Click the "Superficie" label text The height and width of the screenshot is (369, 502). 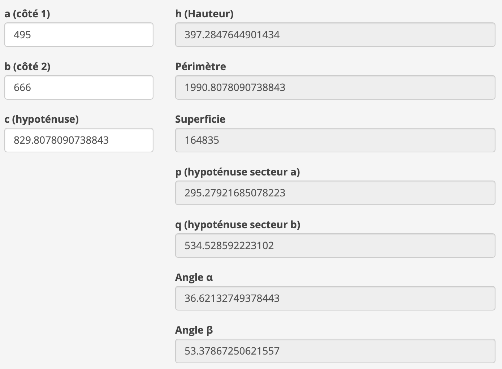click(x=200, y=119)
